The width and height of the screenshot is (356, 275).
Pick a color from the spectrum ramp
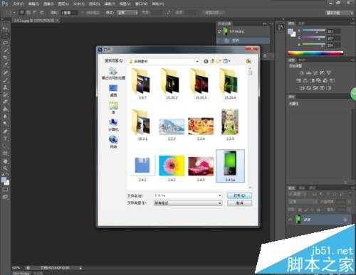[x=315, y=53]
